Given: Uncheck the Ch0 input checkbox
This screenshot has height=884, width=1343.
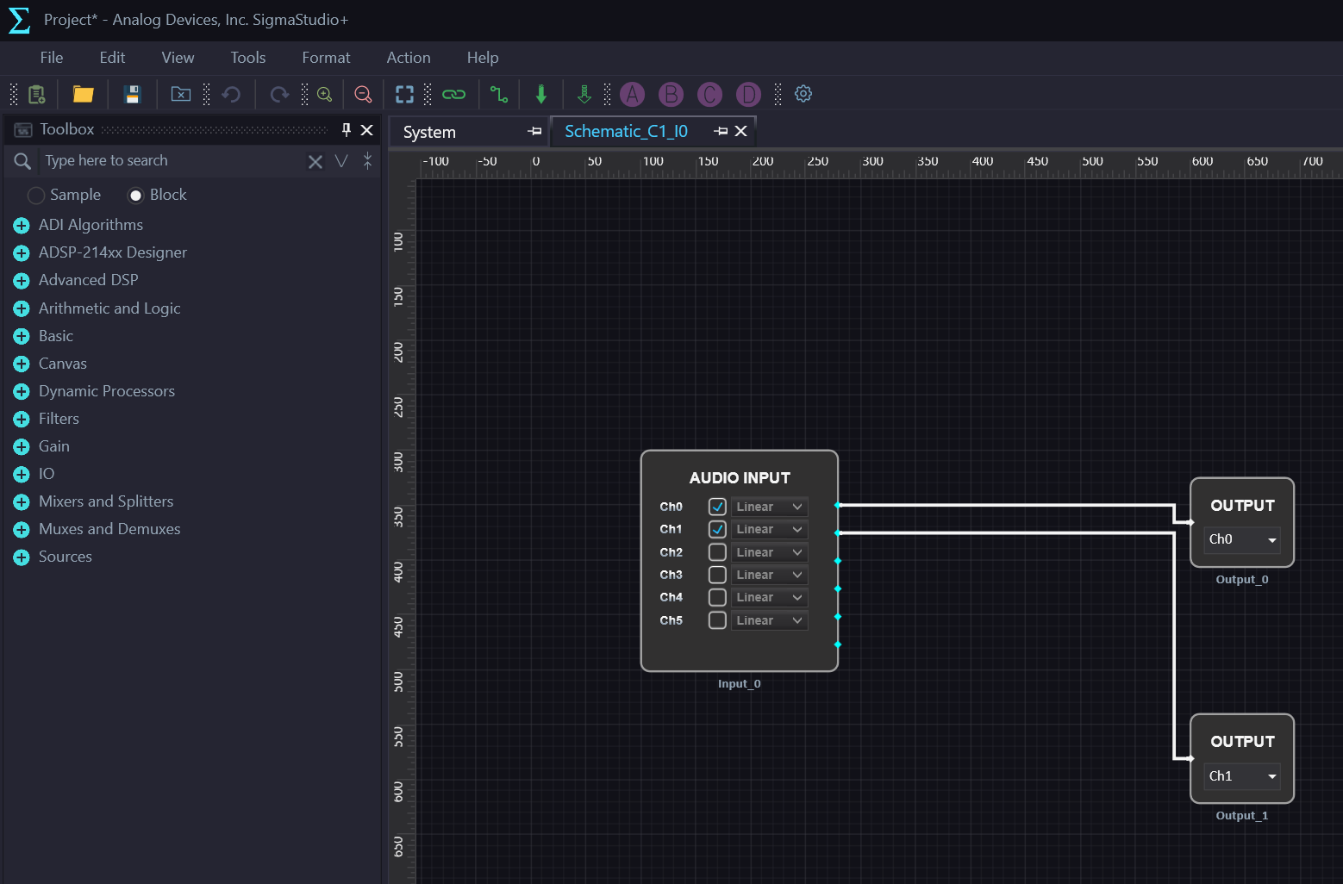Looking at the screenshot, I should click(x=717, y=507).
